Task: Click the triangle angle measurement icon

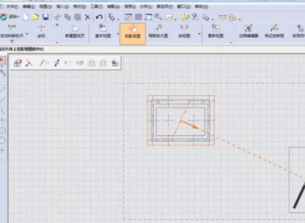Action: pos(233,17)
